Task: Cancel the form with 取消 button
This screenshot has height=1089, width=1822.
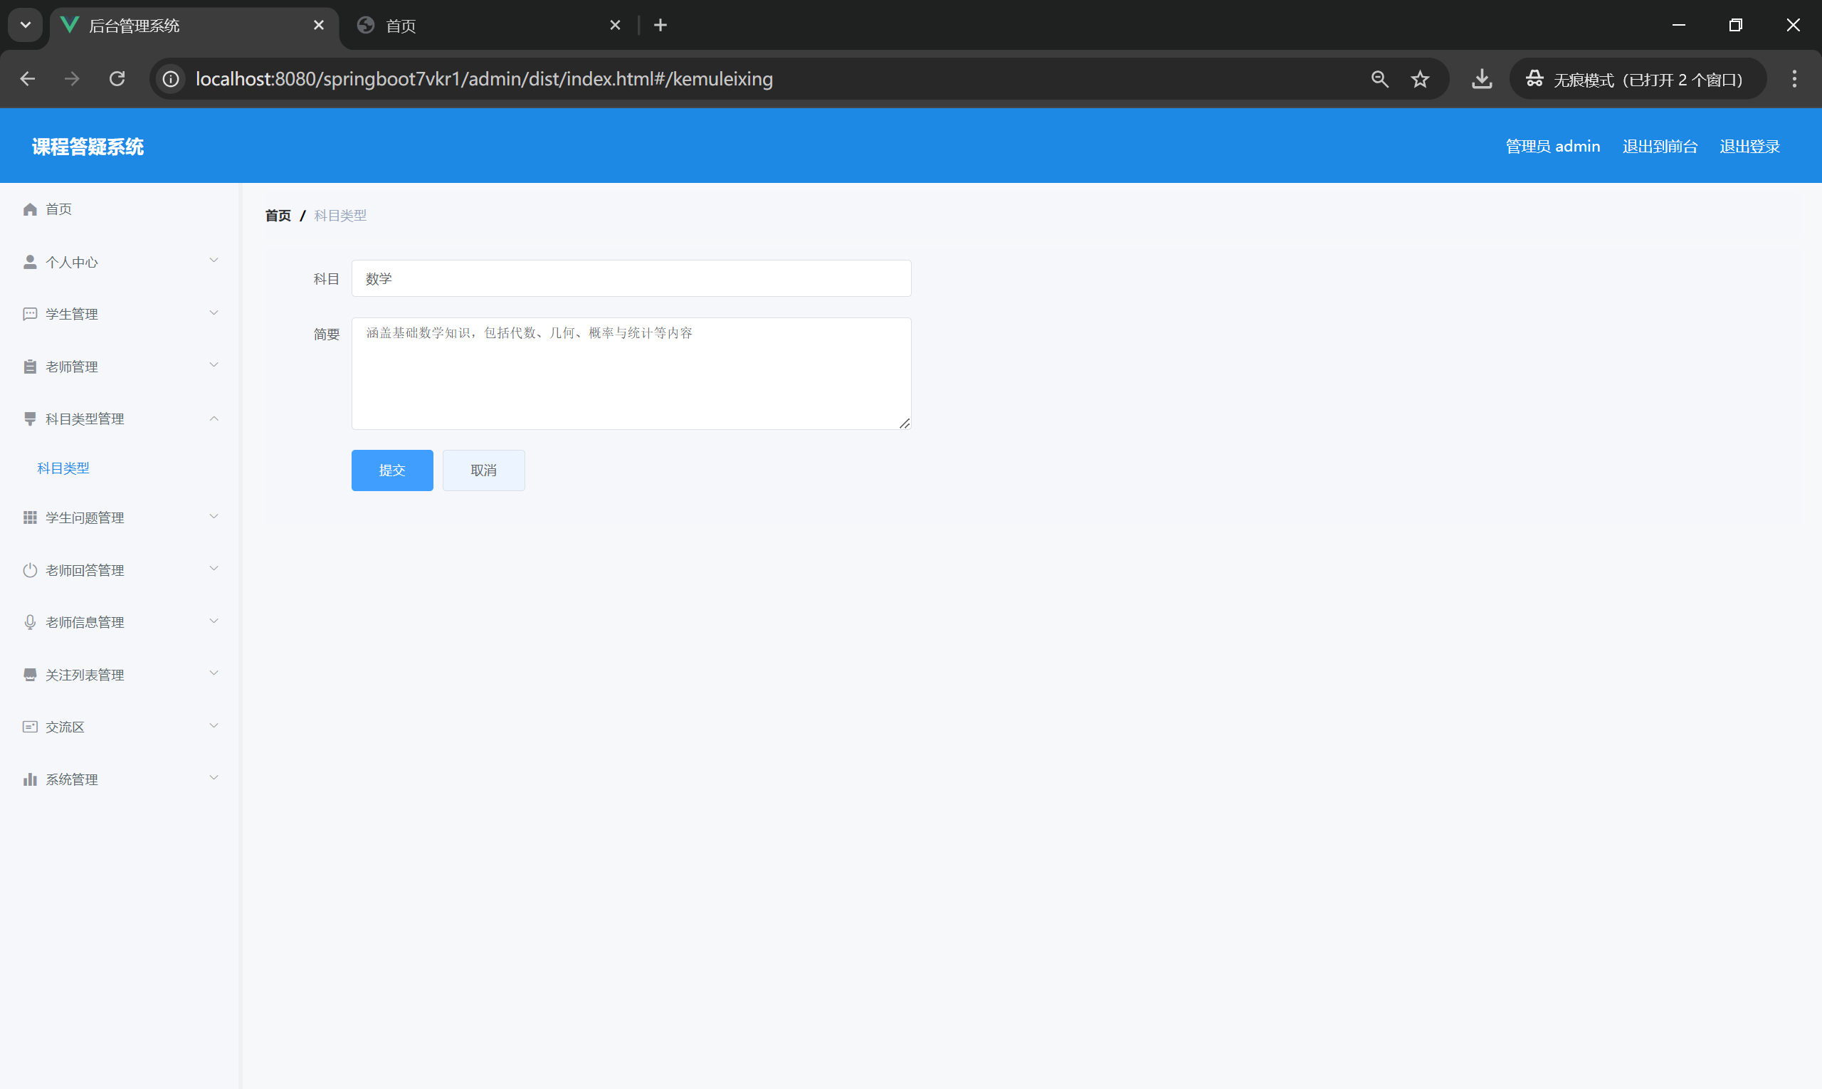Action: [x=483, y=470]
